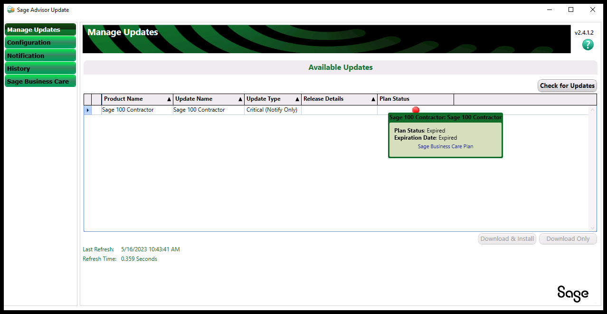
Task: Click the Plan Status column header
Action: [416, 99]
